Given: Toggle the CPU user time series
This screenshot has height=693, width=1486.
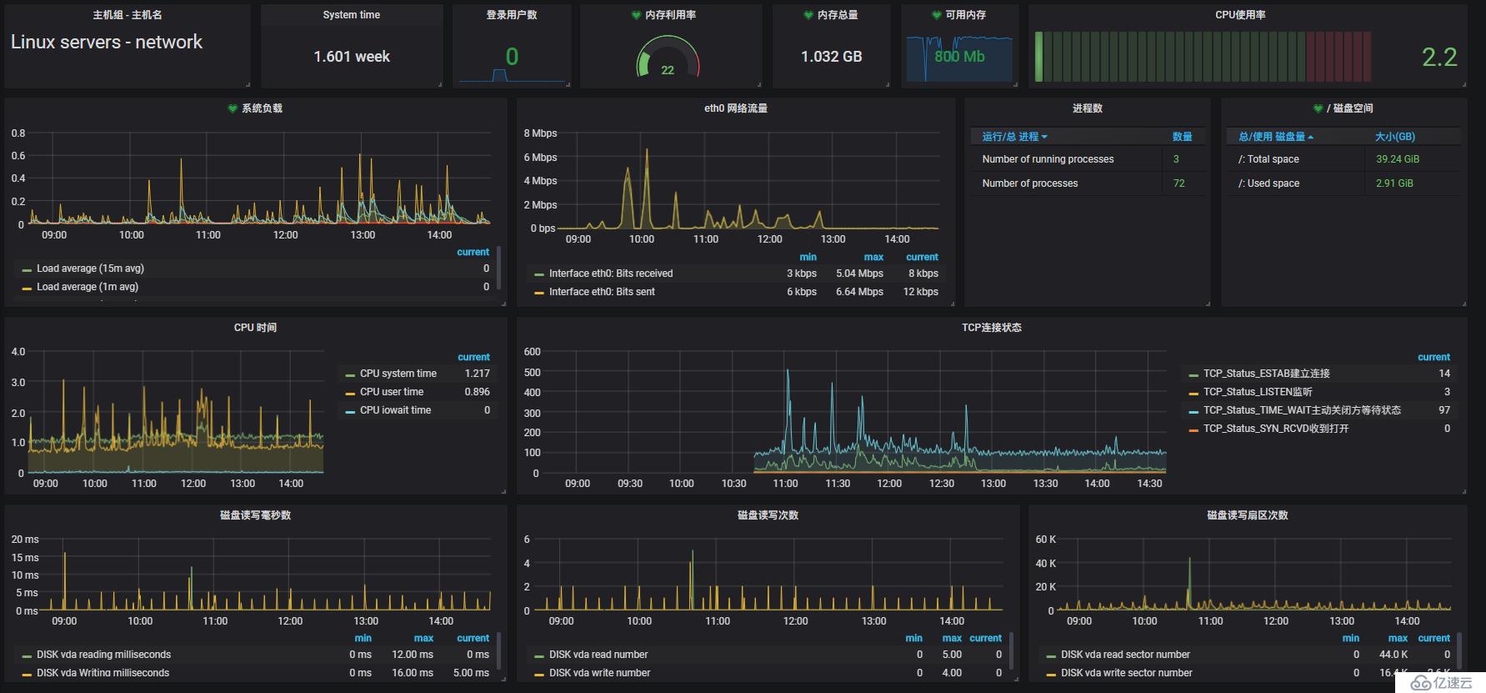Looking at the screenshot, I should [x=392, y=392].
